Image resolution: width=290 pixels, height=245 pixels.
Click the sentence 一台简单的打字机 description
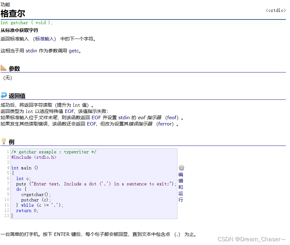pyautogui.click(x=98, y=234)
